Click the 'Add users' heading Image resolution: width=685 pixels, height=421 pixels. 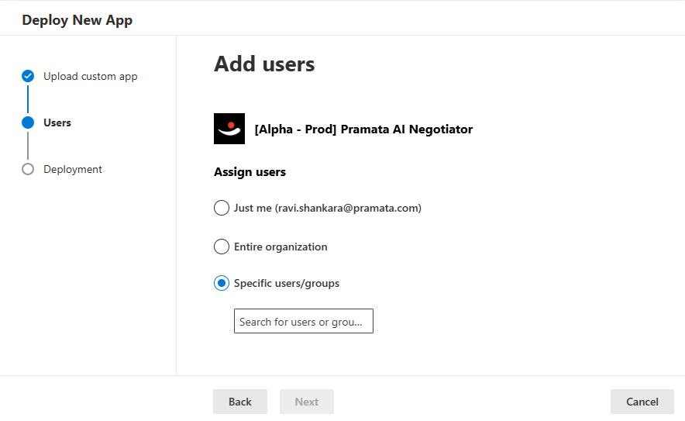264,64
